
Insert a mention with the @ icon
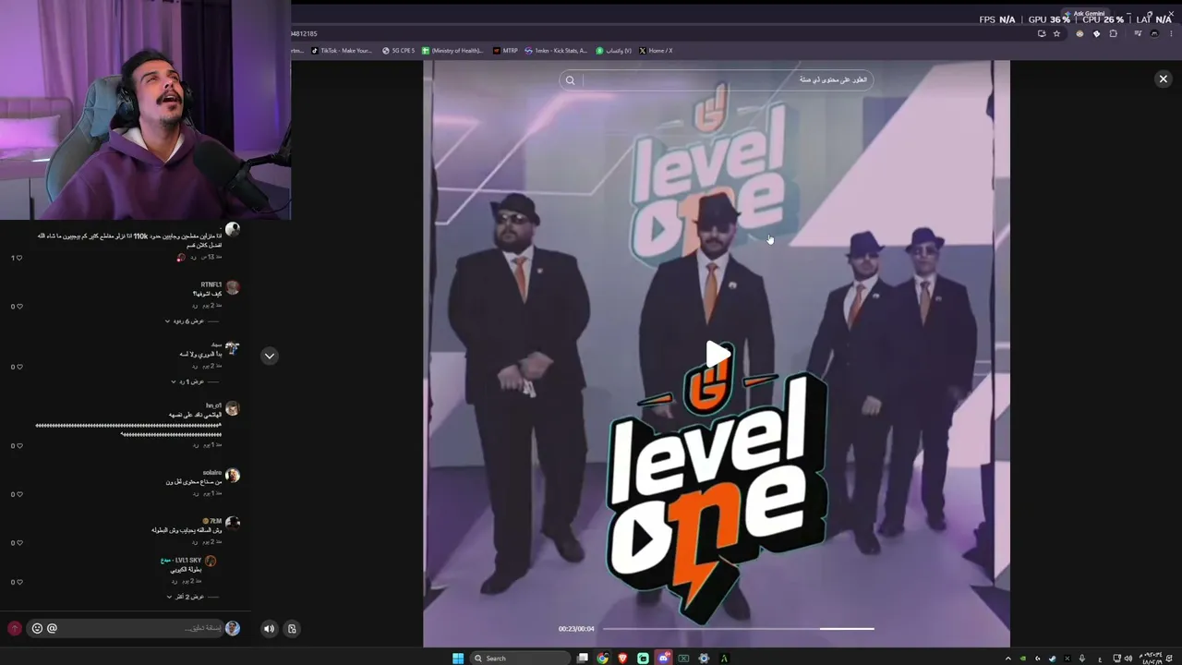coord(52,628)
